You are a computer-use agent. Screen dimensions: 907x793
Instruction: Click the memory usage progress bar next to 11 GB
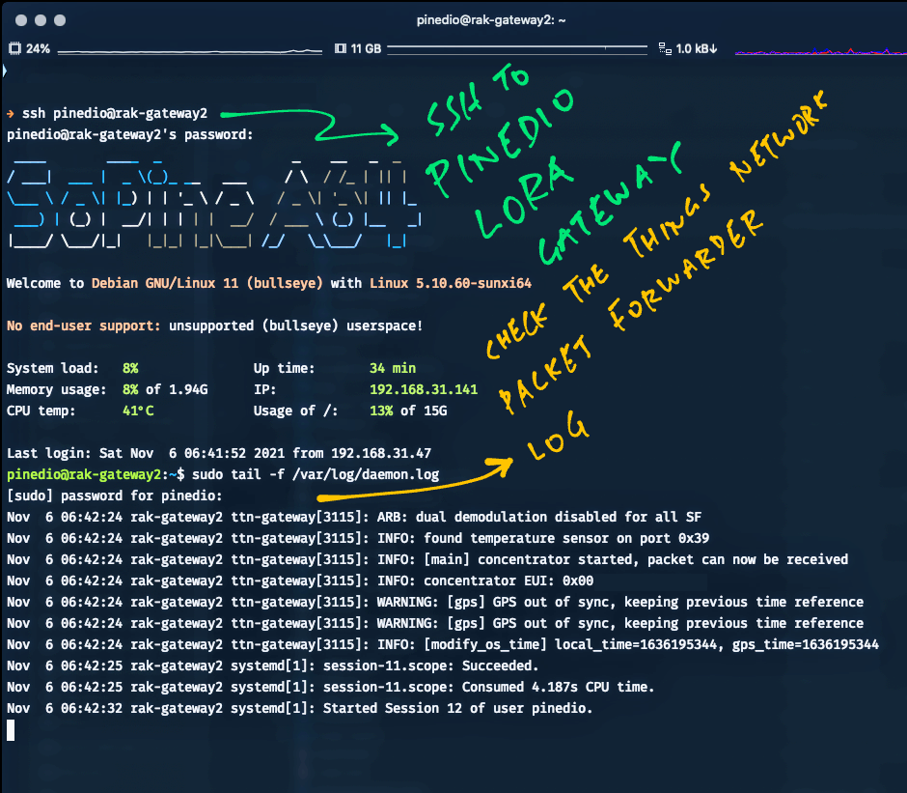pyautogui.click(x=516, y=48)
